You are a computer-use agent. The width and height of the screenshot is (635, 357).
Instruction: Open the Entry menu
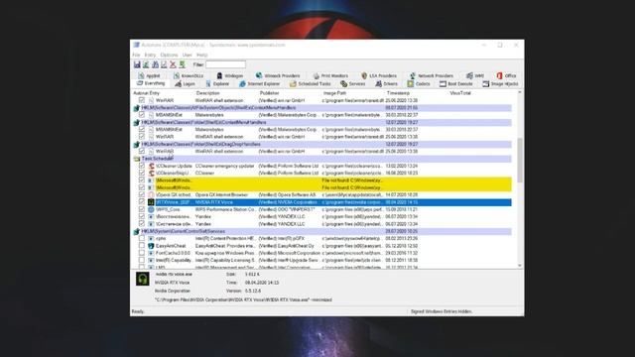pos(150,56)
